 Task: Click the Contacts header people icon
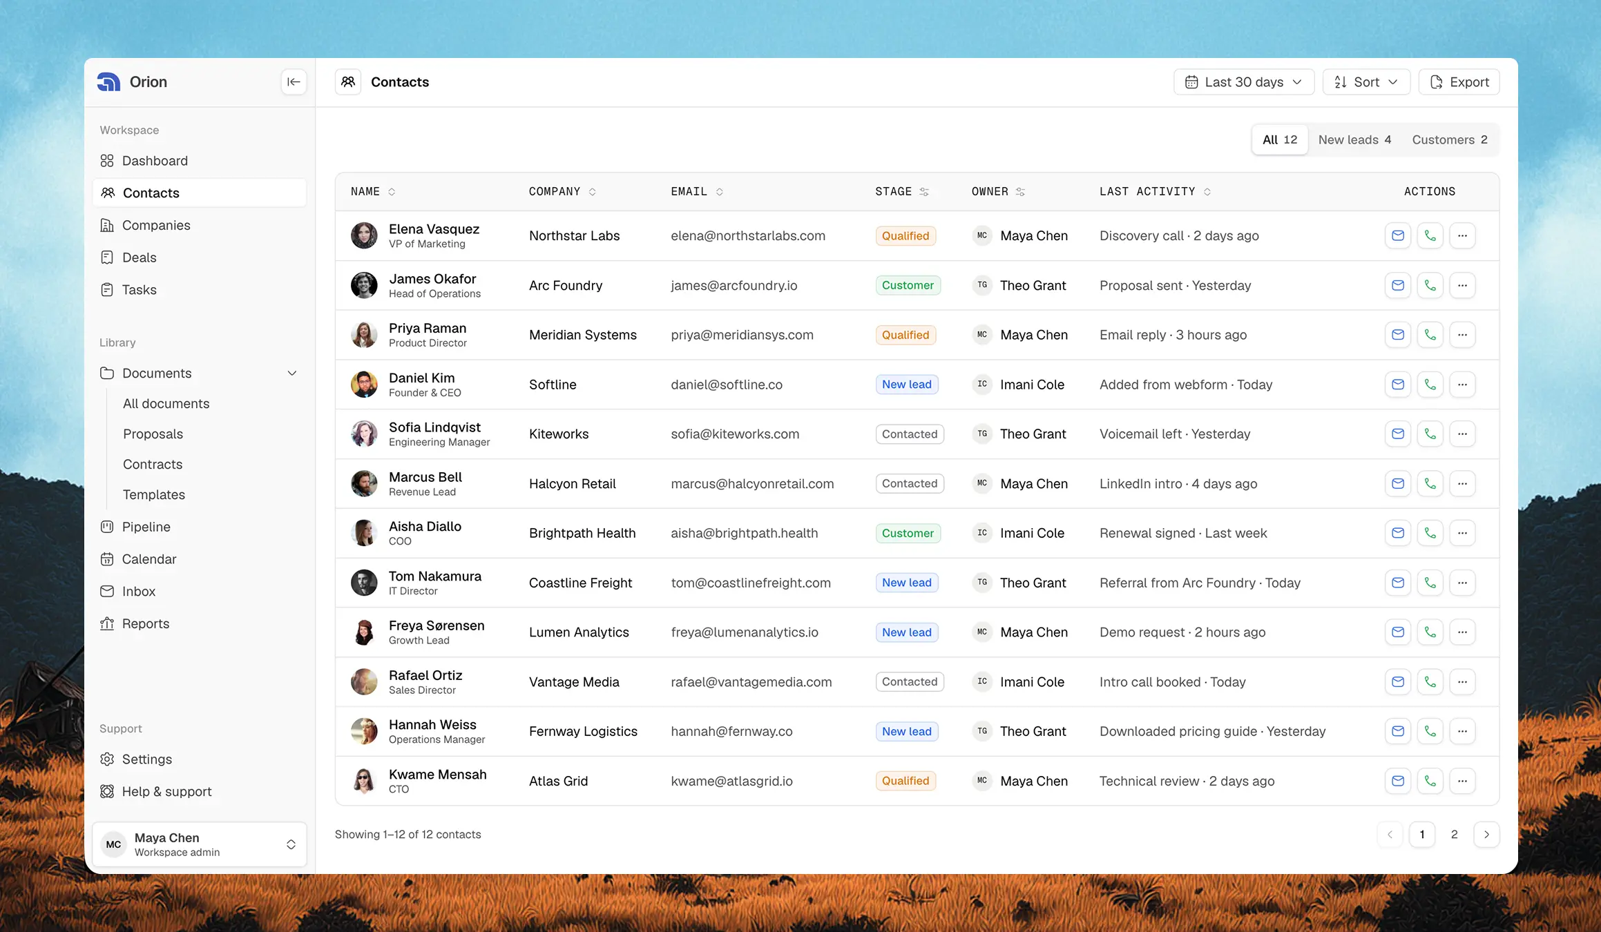(348, 82)
